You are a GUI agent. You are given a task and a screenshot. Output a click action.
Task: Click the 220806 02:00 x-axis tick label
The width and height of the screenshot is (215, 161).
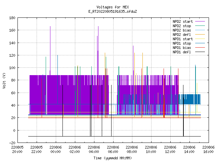75,150
